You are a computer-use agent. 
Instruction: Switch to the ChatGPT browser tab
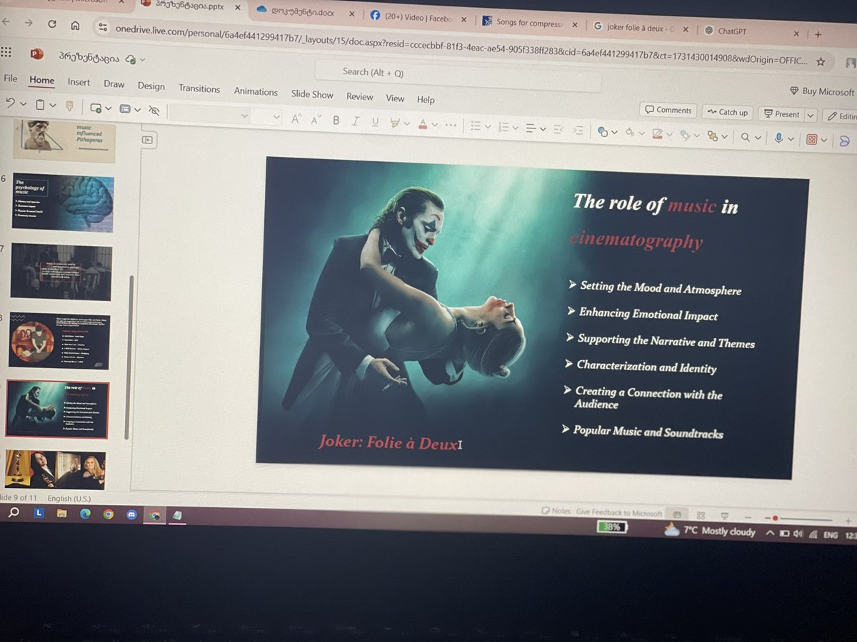(x=732, y=31)
